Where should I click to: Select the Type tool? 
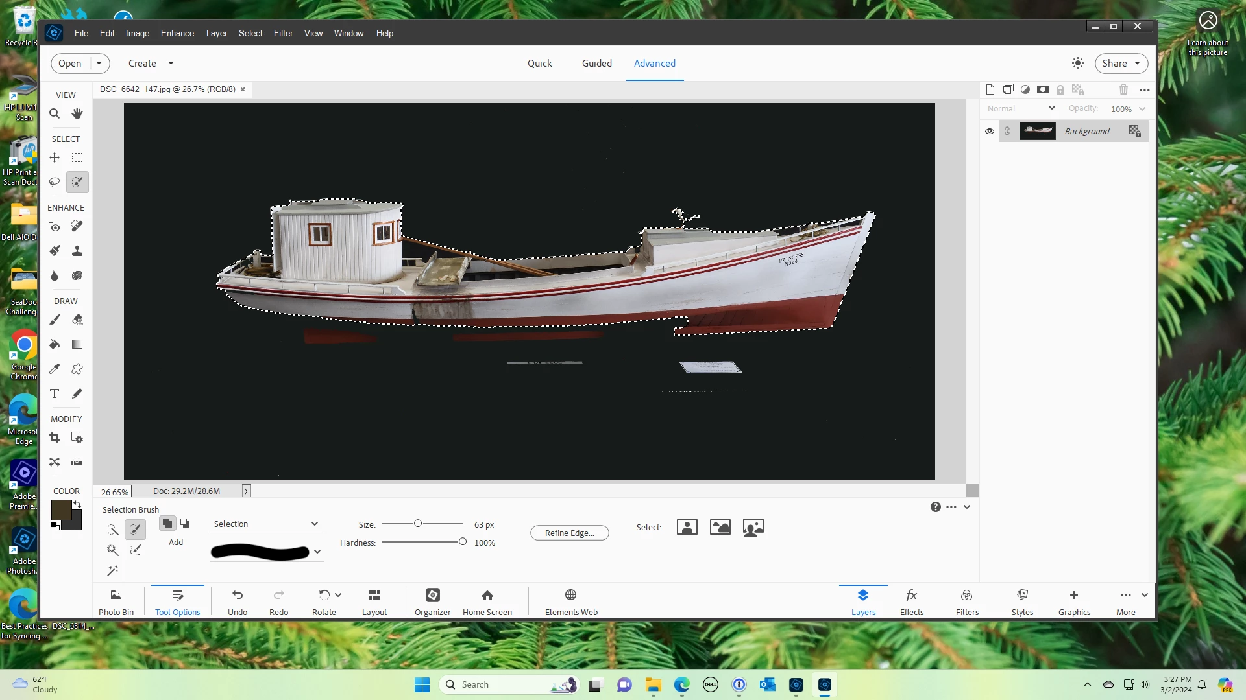55,393
